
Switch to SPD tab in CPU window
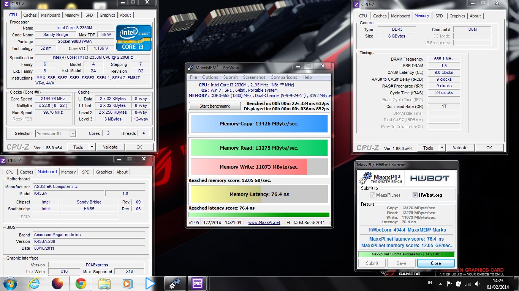click(x=89, y=15)
